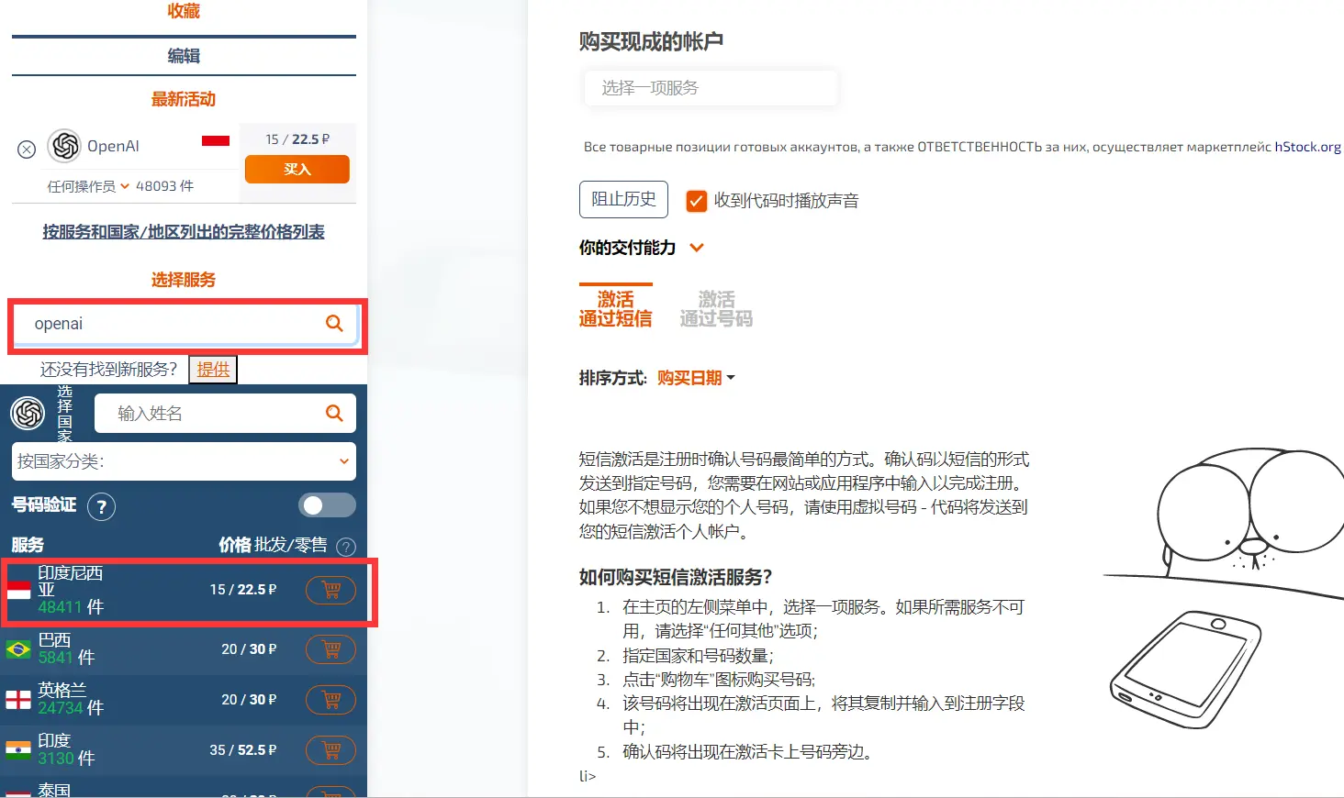
Task: Open the wholesale/retail price help icon
Action: [x=346, y=547]
